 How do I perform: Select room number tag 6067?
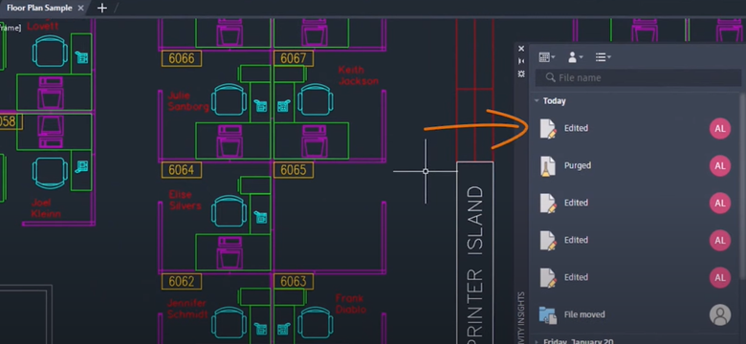tap(293, 58)
